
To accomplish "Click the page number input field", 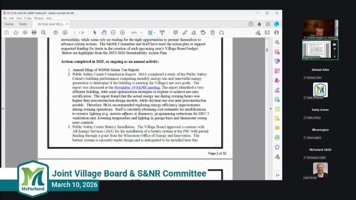I will click(x=75, y=33).
